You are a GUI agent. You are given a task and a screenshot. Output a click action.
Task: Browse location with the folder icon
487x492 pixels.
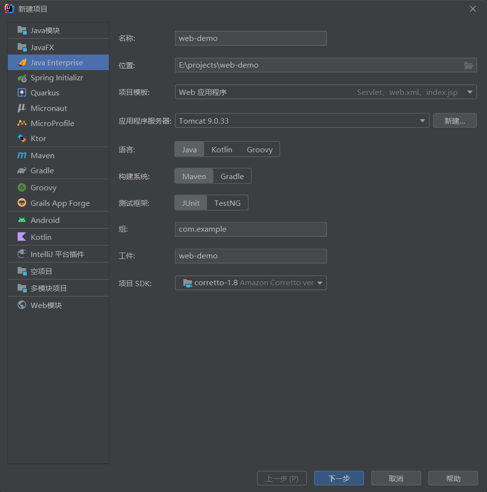[469, 65]
